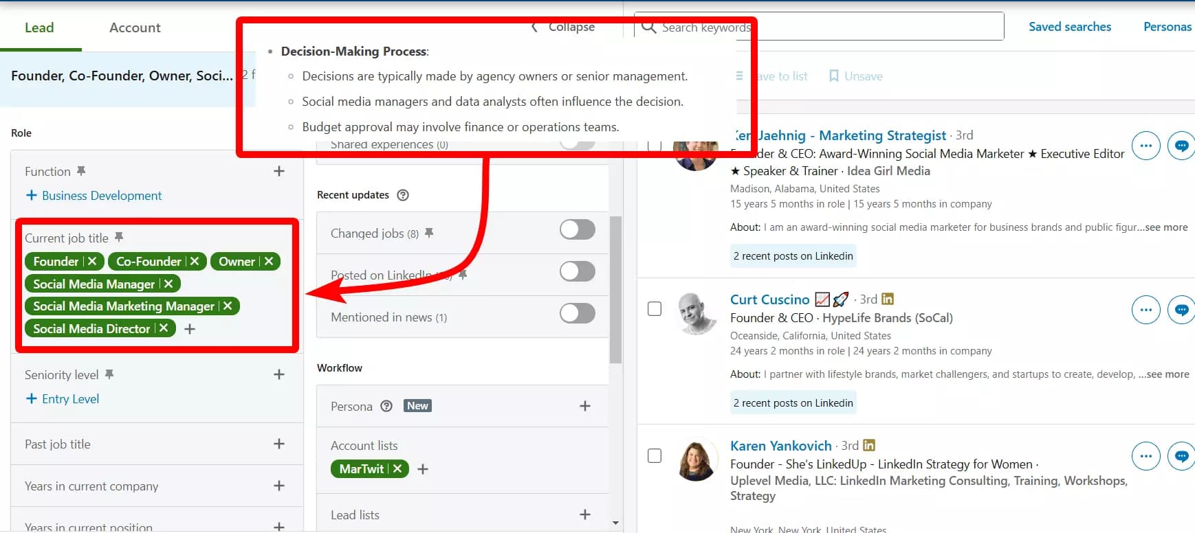View Jaehnig's 2 recent posts on Linkedin
This screenshot has width=1195, height=533.
click(793, 256)
